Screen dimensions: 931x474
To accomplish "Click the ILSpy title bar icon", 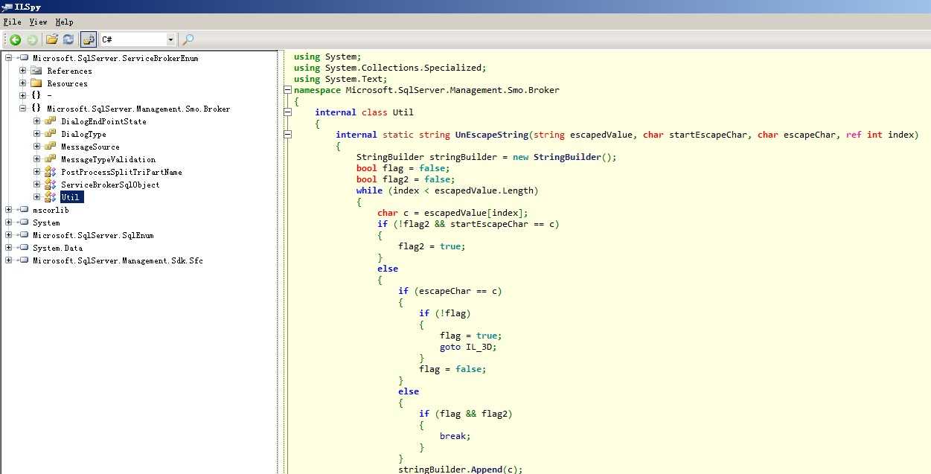I will point(7,6).
